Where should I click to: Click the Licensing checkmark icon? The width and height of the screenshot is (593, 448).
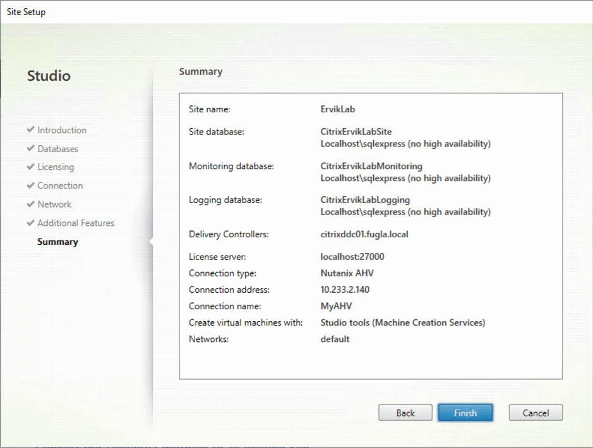pyautogui.click(x=31, y=167)
